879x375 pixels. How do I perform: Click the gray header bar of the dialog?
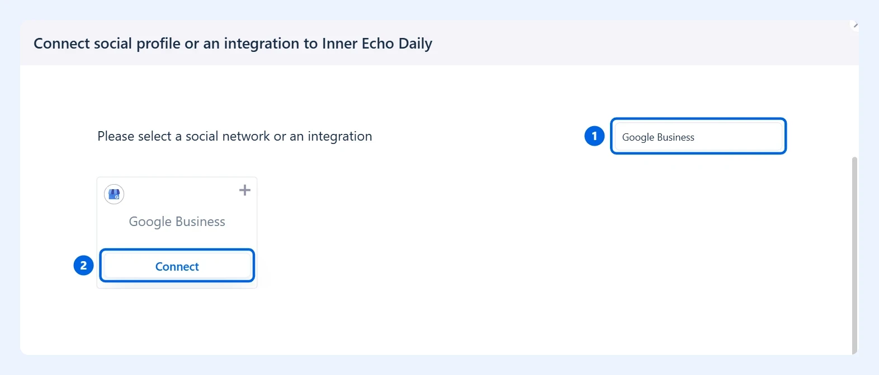click(x=615, y=43)
